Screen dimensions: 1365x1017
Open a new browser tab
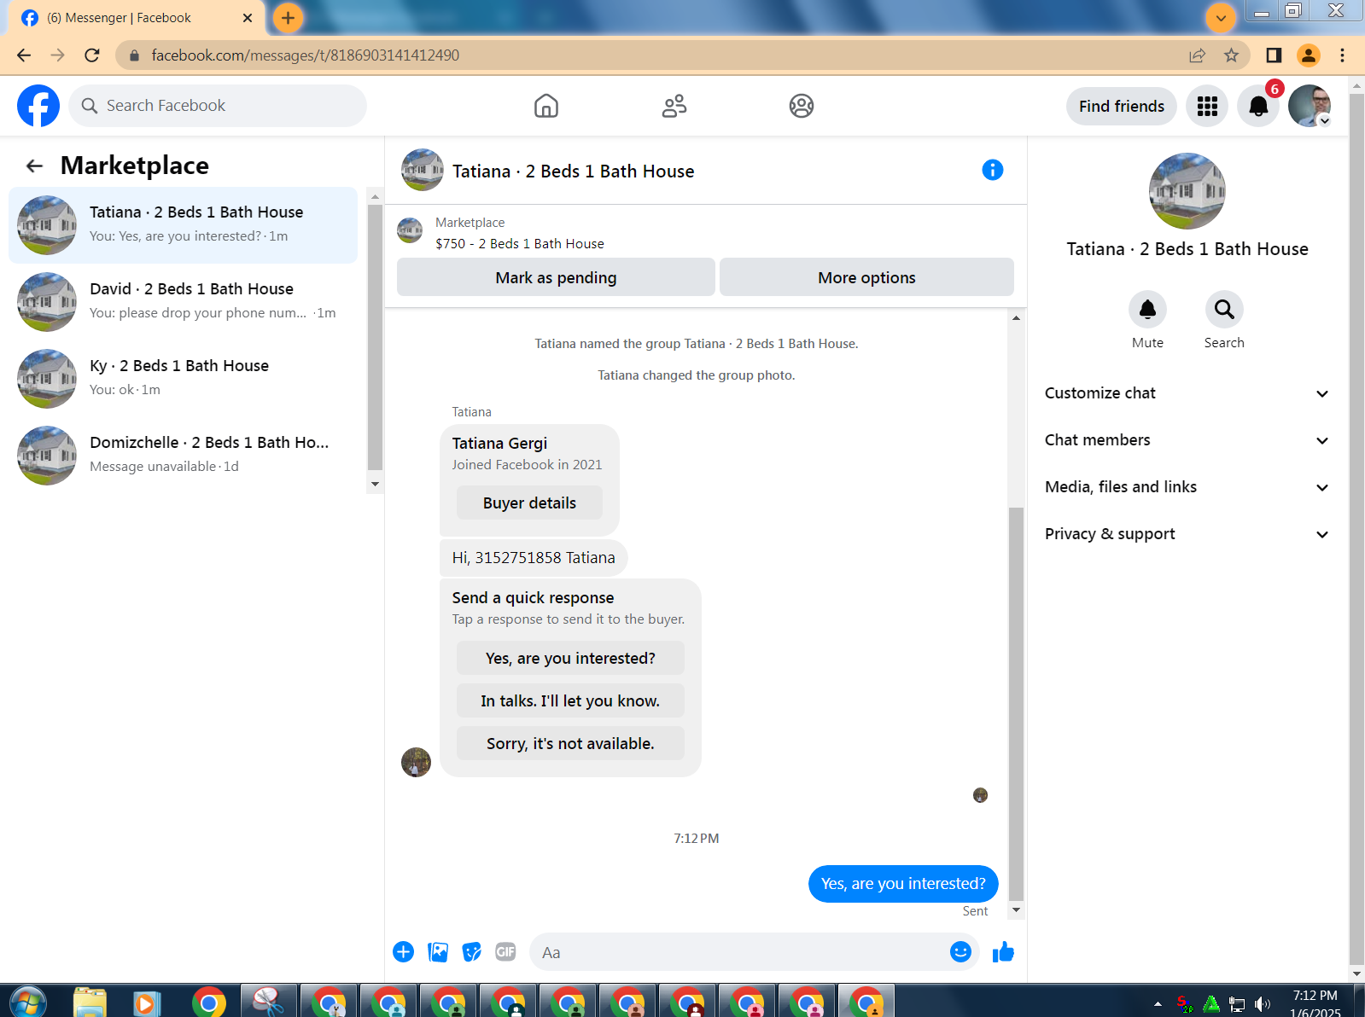pyautogui.click(x=288, y=18)
